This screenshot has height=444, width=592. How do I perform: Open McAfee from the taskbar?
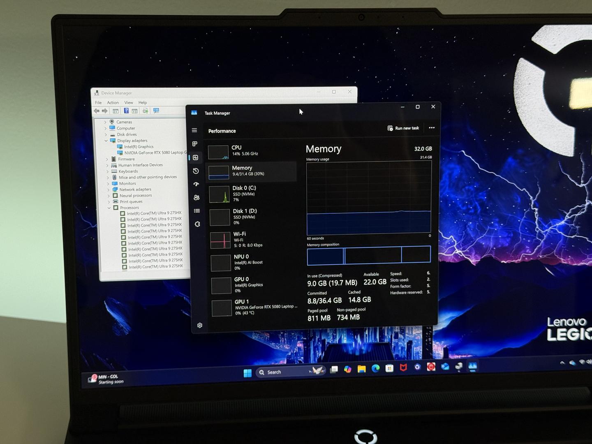[403, 368]
